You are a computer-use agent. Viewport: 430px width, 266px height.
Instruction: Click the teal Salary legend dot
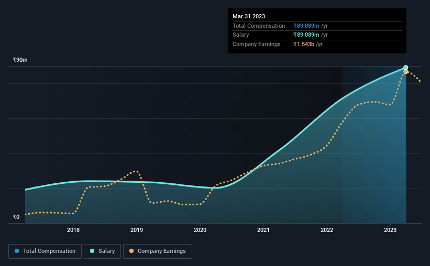pyautogui.click(x=92, y=251)
